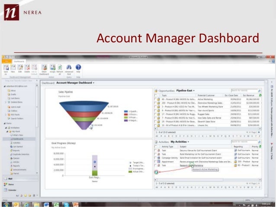
Task: Open Internet Explorer from the taskbar
Action: 26,204
